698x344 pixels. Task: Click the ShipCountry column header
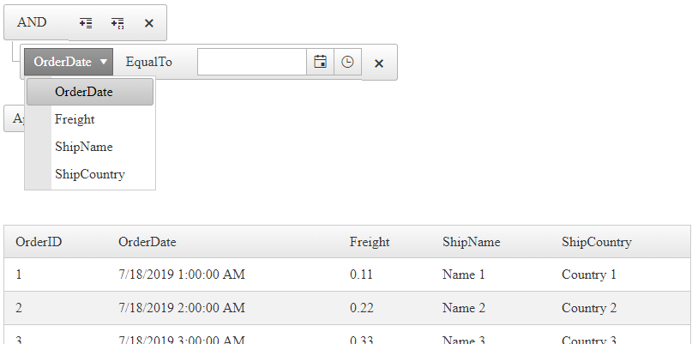coord(597,242)
